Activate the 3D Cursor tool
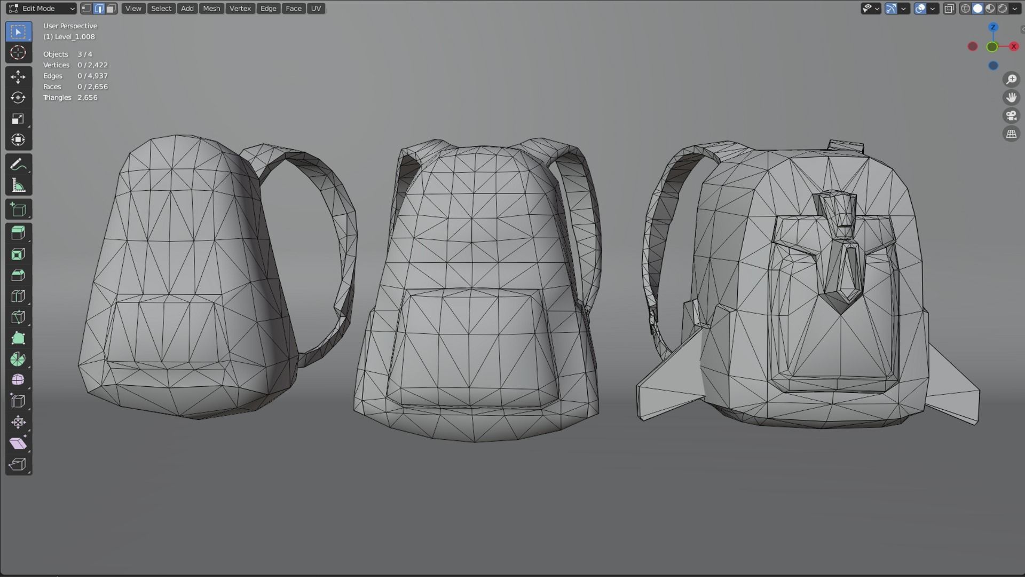Viewport: 1025px width, 577px height. [18, 52]
